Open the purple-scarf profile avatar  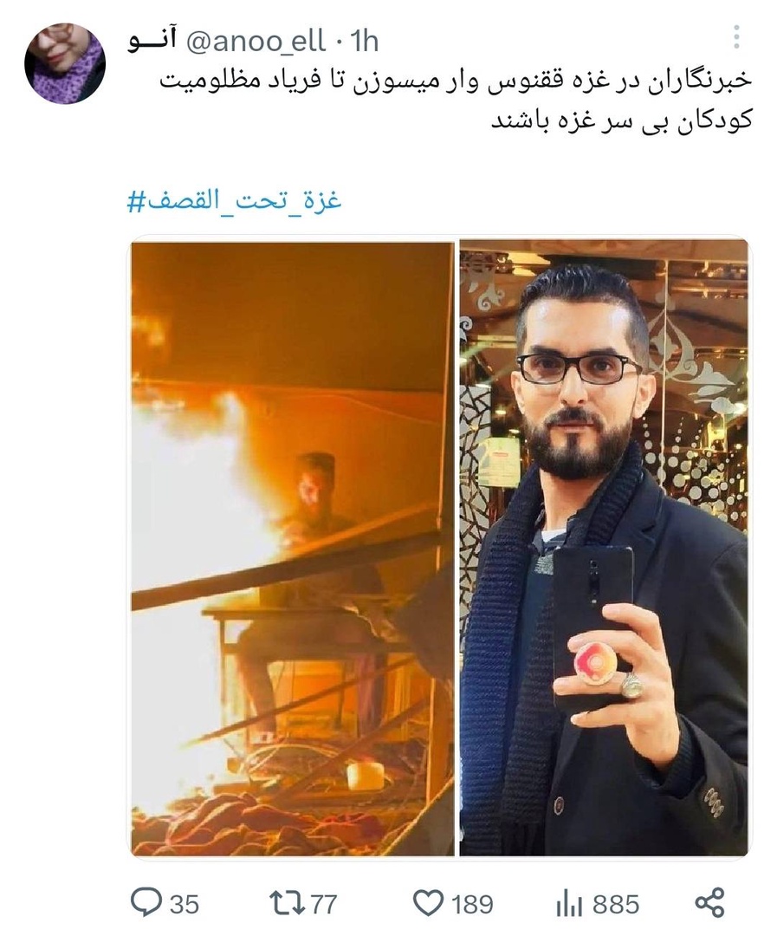64,64
